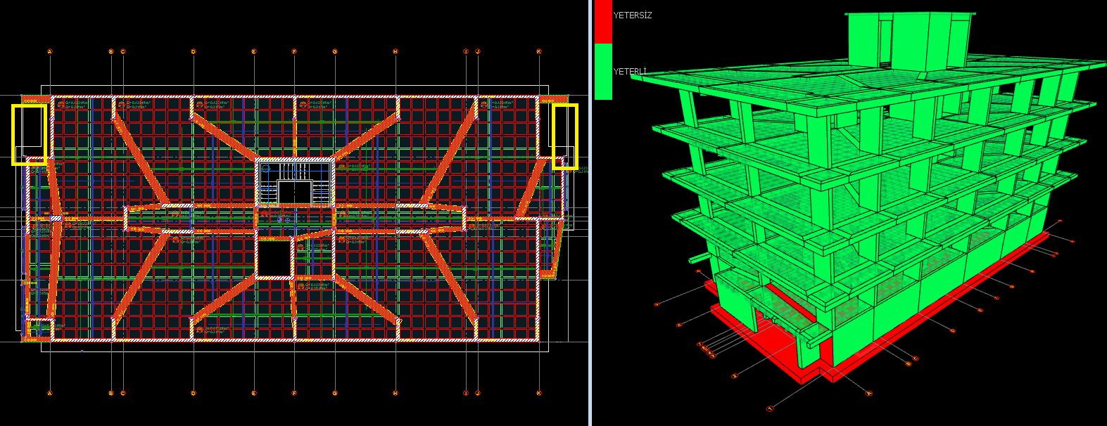
Task: Click the YETERLİ legend label
Action: click(x=629, y=72)
